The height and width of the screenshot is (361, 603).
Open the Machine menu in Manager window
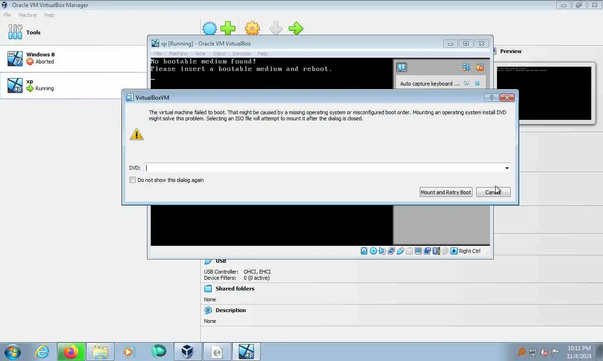pyautogui.click(x=27, y=15)
